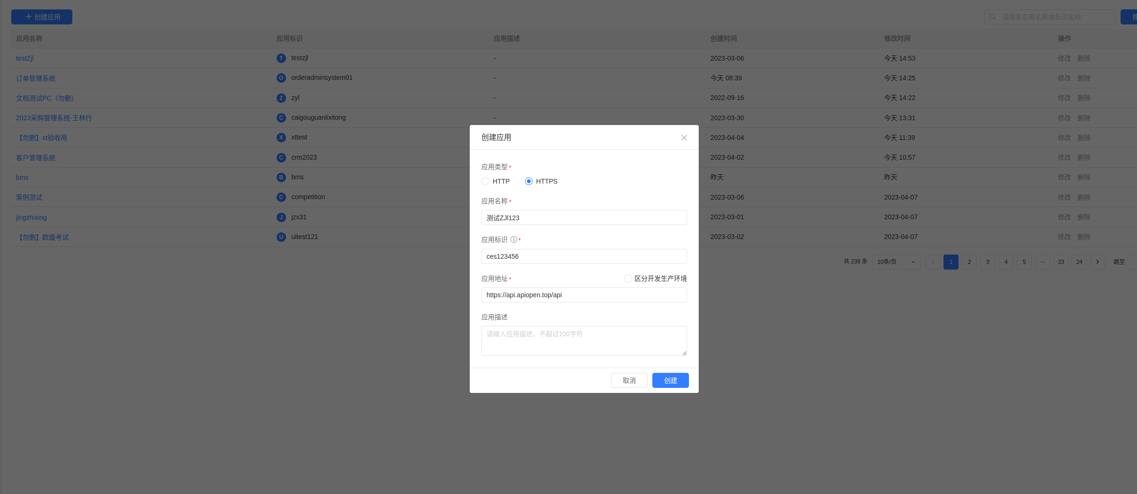Viewport: 1137px width, 494px height.
Task: Click the C avatar icon for crm2023
Action: pos(281,158)
